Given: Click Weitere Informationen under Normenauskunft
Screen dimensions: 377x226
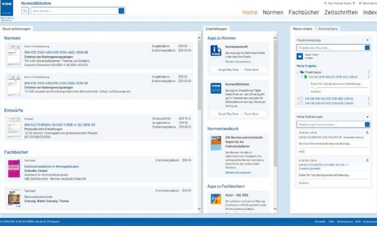Looking at the screenshot, I should tap(238, 62).
